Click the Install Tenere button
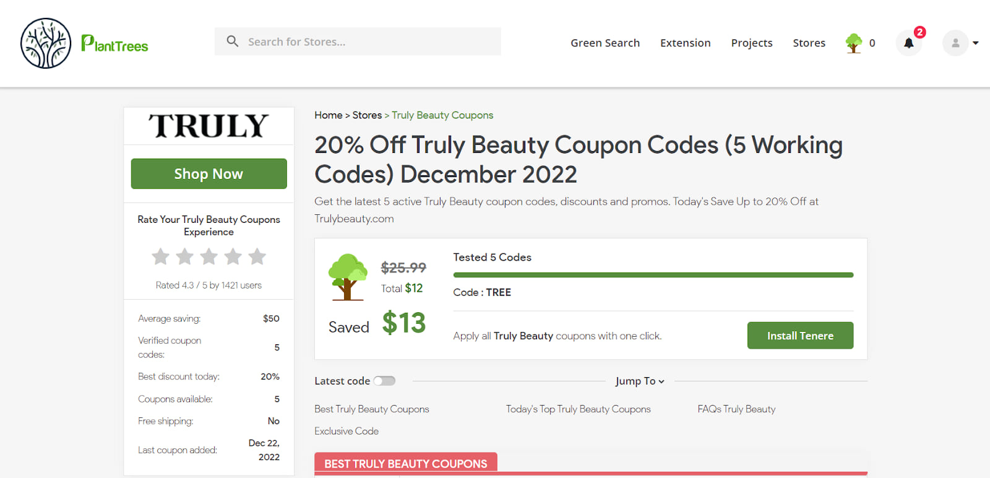Screen dimensions: 990x478 (x=800, y=336)
